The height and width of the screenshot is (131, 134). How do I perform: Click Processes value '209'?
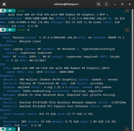pyautogui.click(x=24, y=122)
